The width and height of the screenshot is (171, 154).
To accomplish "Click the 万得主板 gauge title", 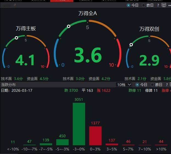I will [x=26, y=28].
